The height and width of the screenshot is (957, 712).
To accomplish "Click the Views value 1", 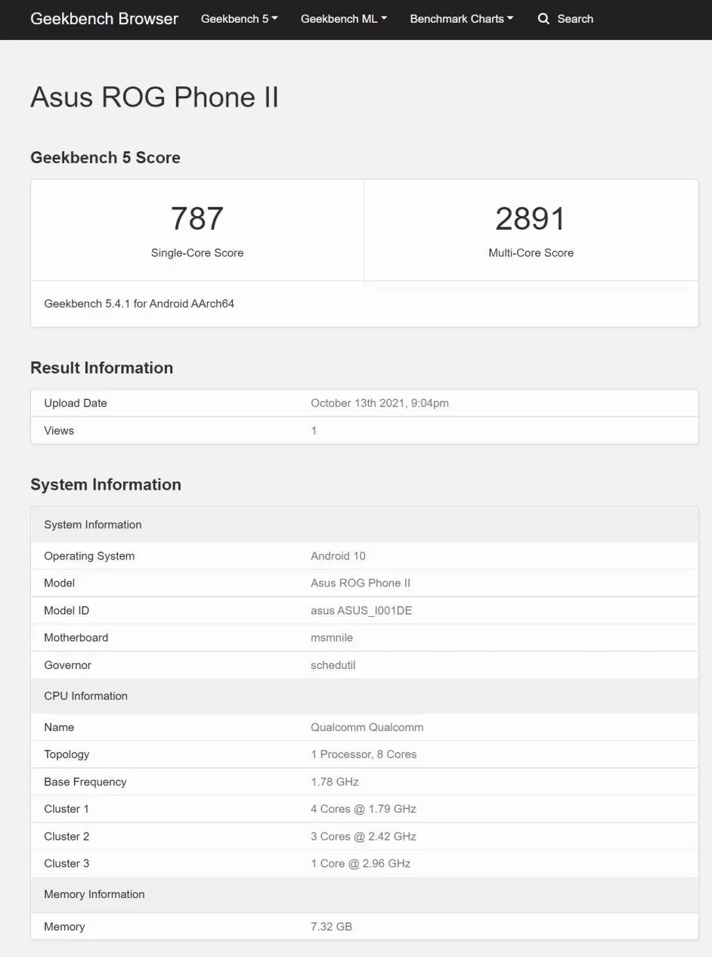I will [x=314, y=431].
